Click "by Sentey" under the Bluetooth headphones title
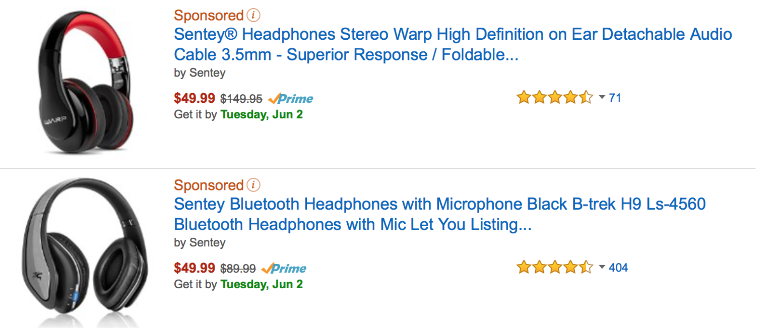 click(x=200, y=242)
